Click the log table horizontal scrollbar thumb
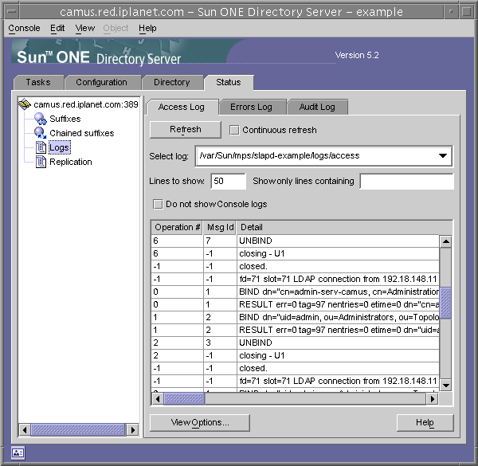 [184, 398]
